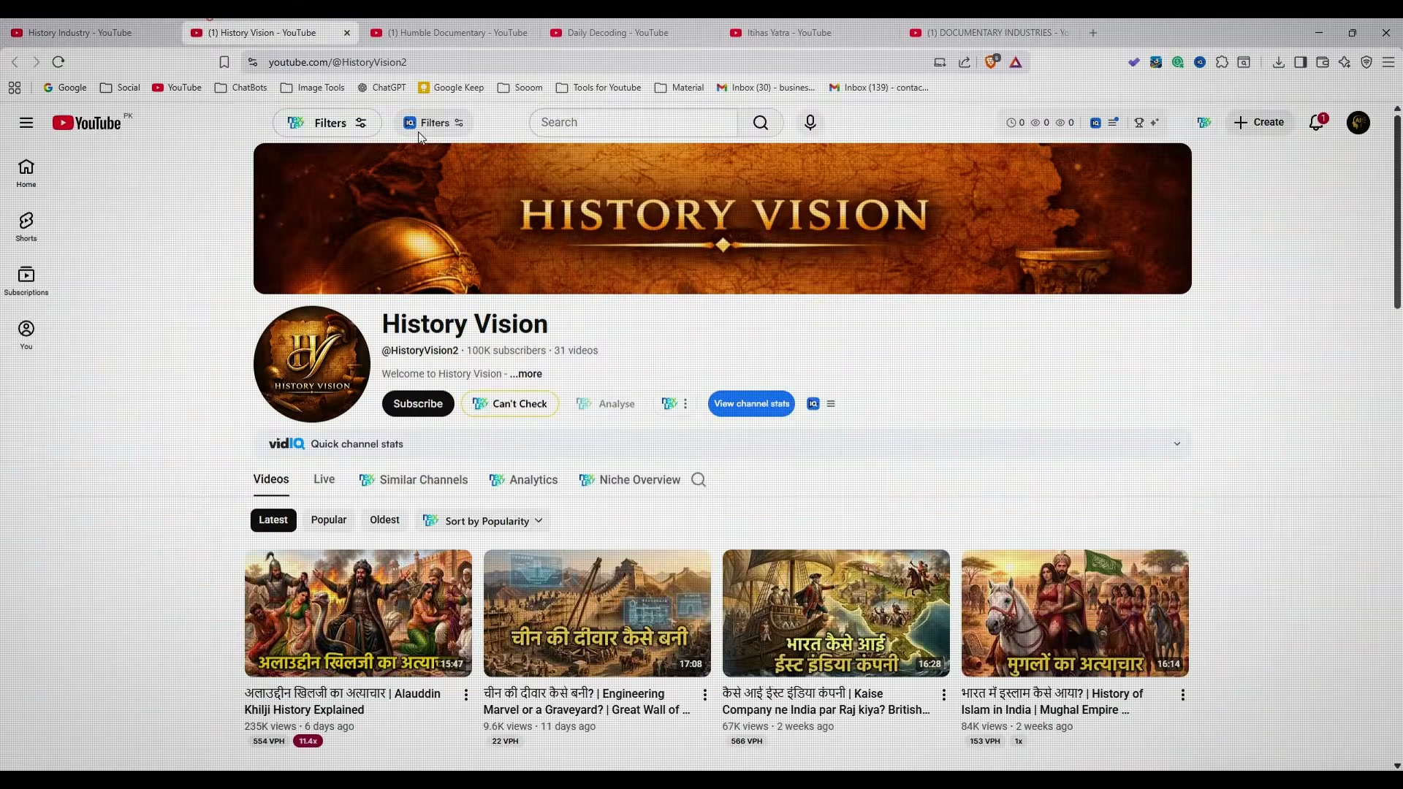Switch to the Videos channel tab
The image size is (1403, 789).
(x=271, y=480)
